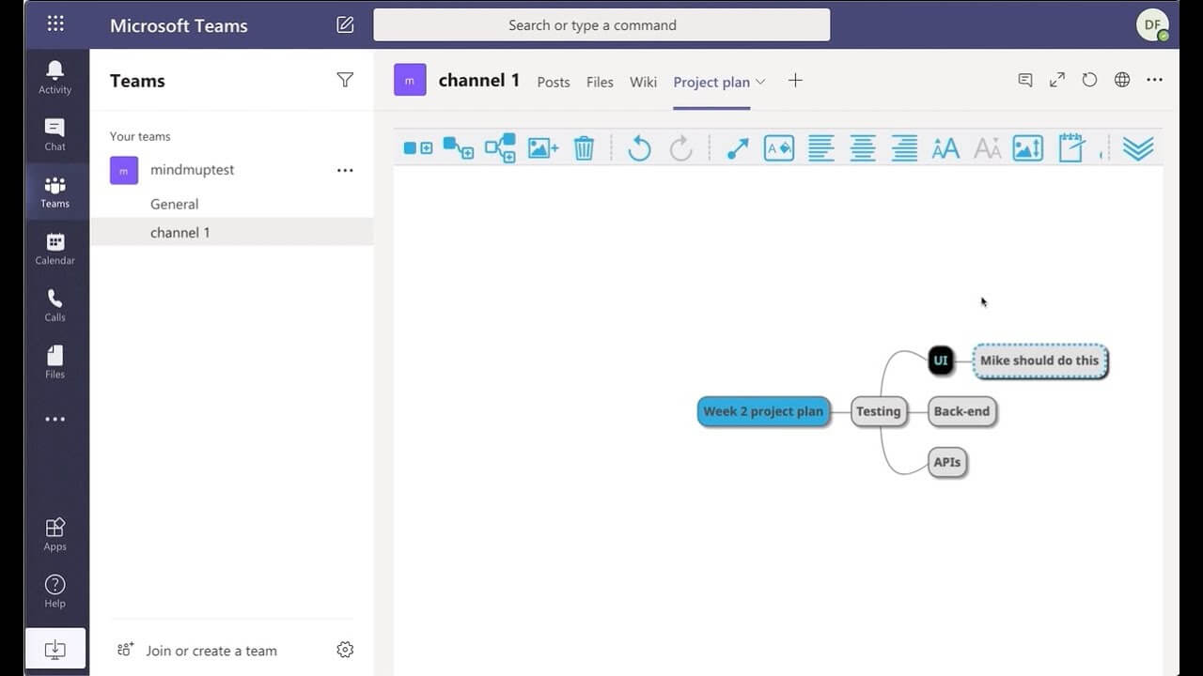
Task: Add child node in MindMup toolbar
Action: coord(459,147)
